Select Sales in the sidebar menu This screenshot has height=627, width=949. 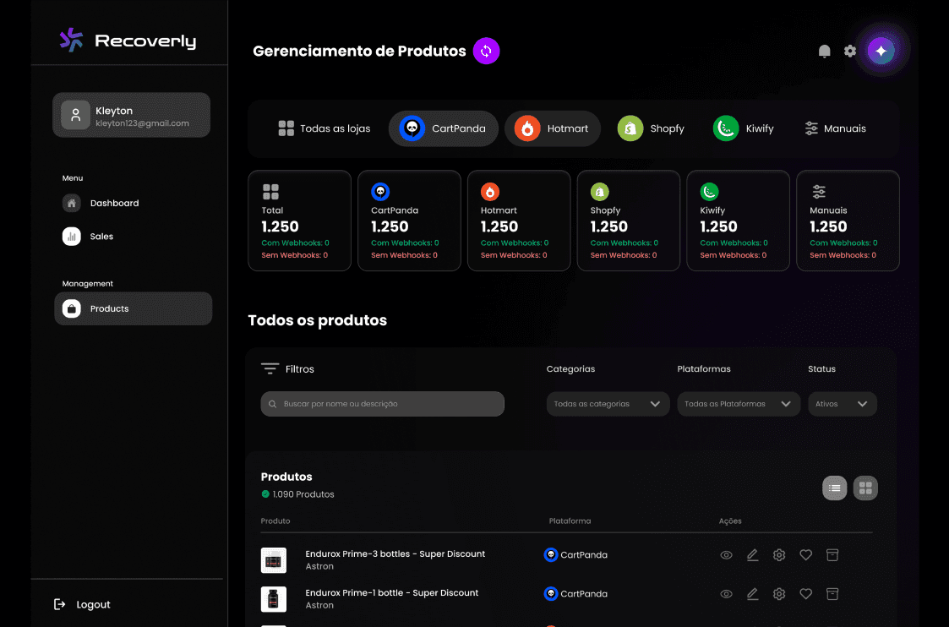[103, 236]
